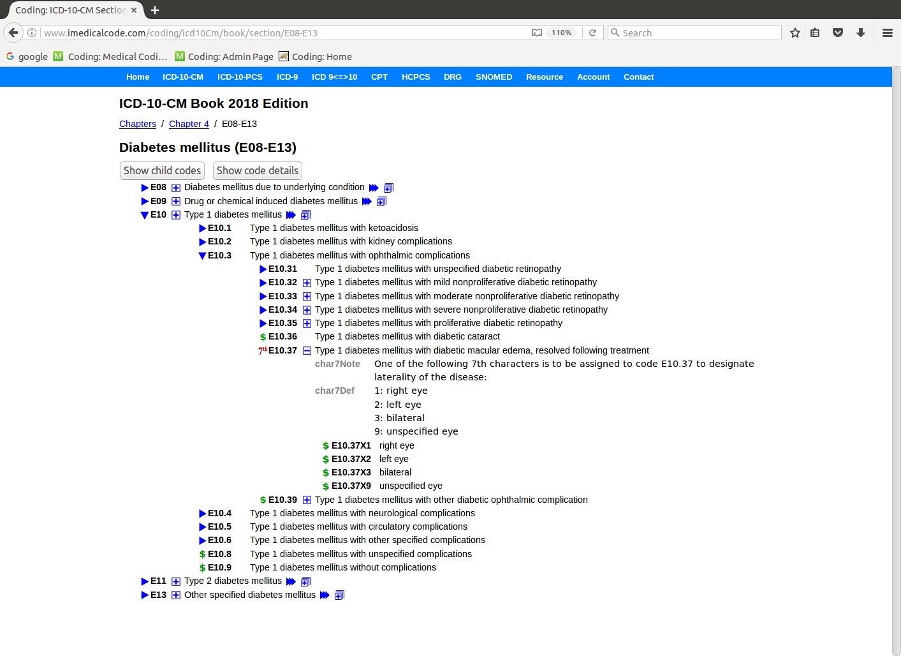Toggle the plus box details for E10.39
This screenshot has width=901, height=656.
point(307,500)
